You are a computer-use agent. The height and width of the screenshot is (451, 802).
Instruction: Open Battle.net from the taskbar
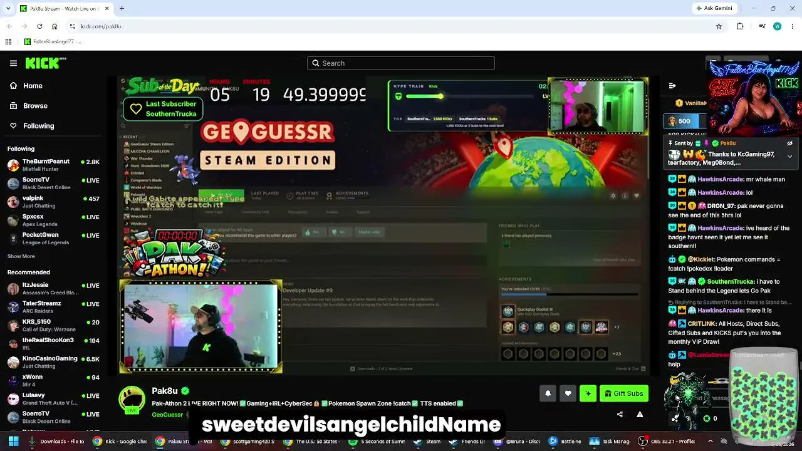point(565,441)
